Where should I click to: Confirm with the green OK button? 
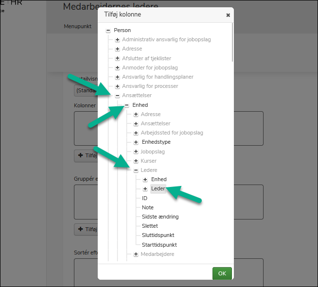tap(222, 273)
